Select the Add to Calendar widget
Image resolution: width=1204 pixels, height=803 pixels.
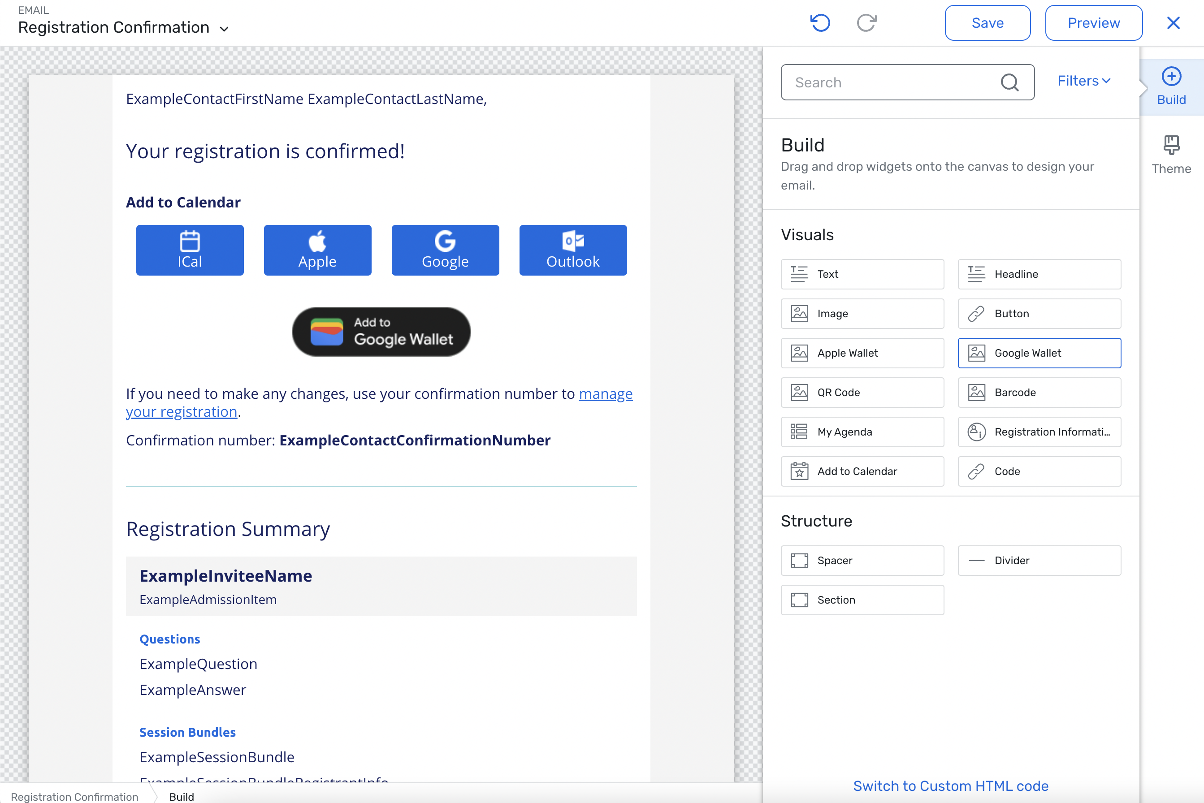coord(862,471)
